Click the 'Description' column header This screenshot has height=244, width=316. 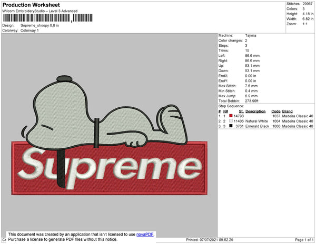click(x=255, y=111)
